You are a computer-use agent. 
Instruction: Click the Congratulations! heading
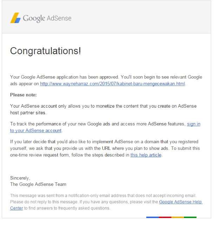coord(46,51)
